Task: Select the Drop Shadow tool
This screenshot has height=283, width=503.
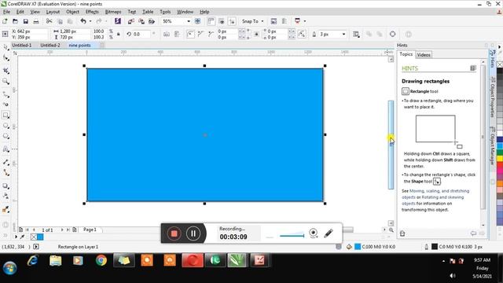Action: [x=6, y=186]
